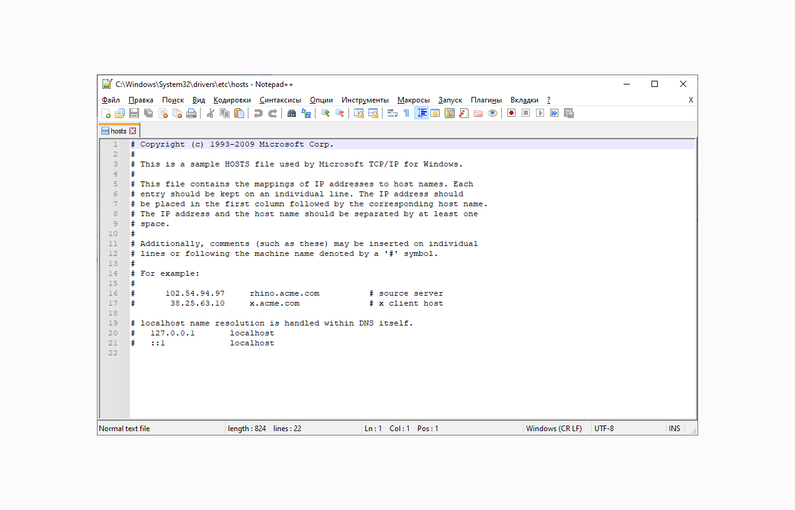Image resolution: width=795 pixels, height=510 pixels.
Task: Start macro recording with red dot
Action: 512,113
